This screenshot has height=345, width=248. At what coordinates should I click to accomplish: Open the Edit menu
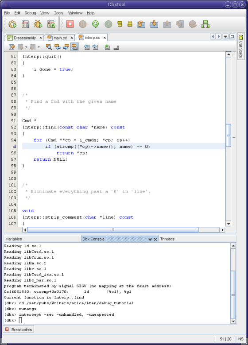tap(17, 13)
